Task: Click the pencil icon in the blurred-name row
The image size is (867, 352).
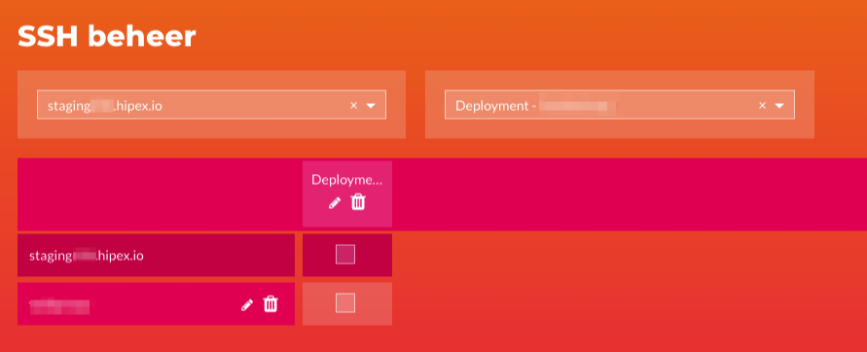Action: [x=247, y=304]
